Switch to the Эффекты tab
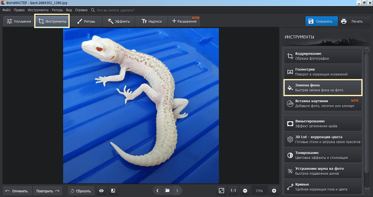 click(x=119, y=21)
